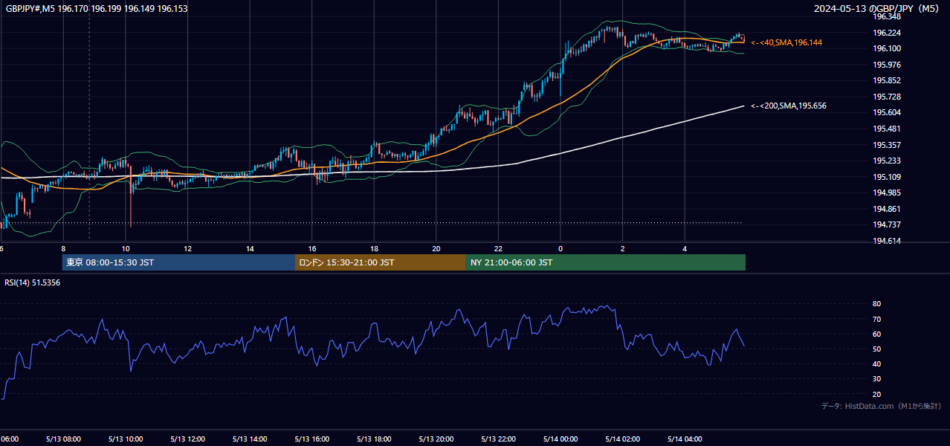Click the RSI(14) 51.5356 indicator label

click(33, 282)
